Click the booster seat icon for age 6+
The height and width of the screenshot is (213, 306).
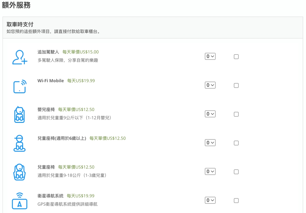(19, 143)
